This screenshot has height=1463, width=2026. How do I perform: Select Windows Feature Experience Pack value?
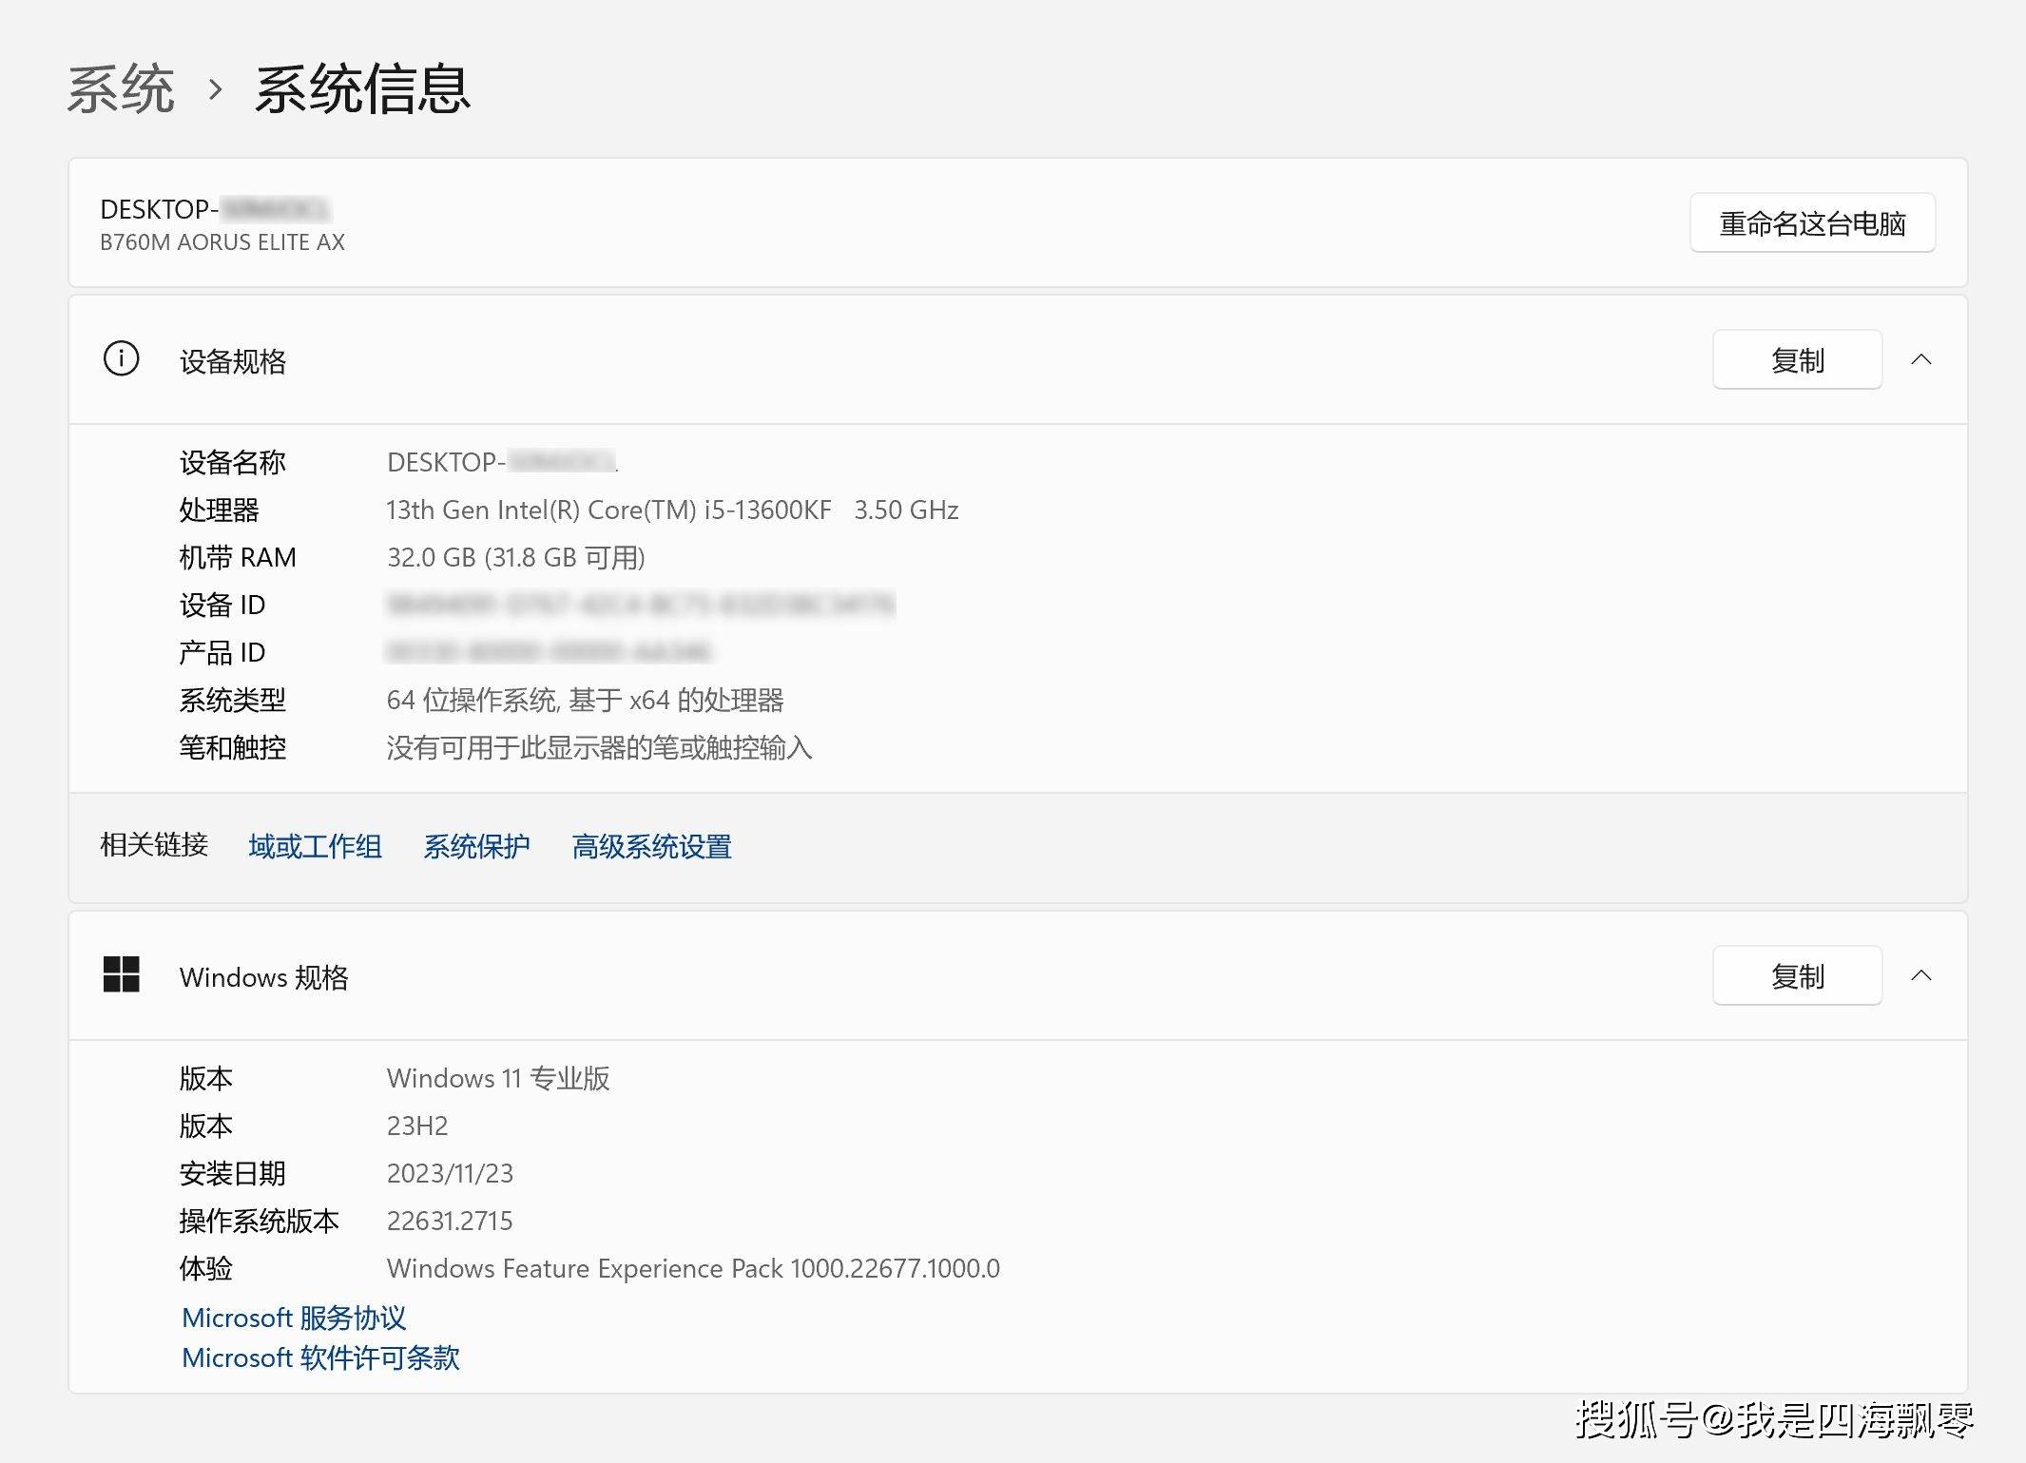[693, 1269]
